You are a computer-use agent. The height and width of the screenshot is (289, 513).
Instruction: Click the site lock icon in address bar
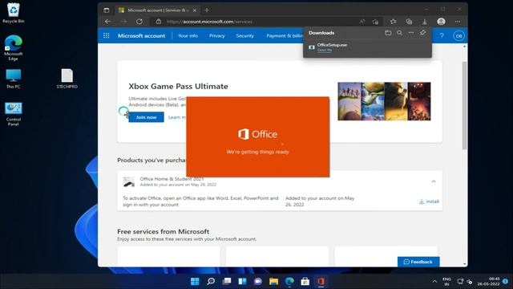click(159, 22)
